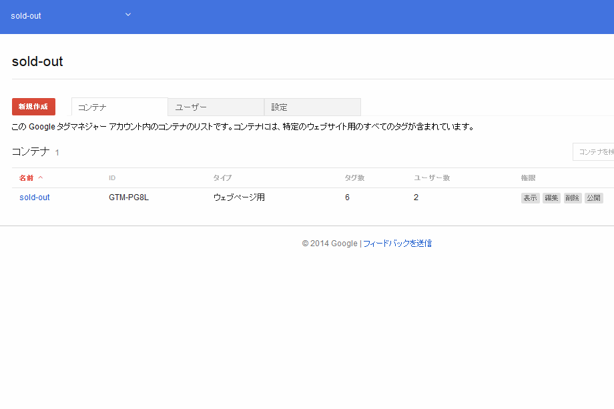
Task: Click the タイプ column header
Action: pyautogui.click(x=222, y=178)
